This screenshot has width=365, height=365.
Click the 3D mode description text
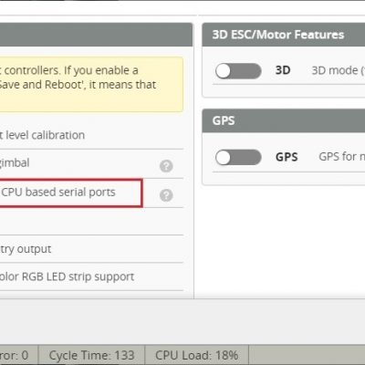click(339, 70)
